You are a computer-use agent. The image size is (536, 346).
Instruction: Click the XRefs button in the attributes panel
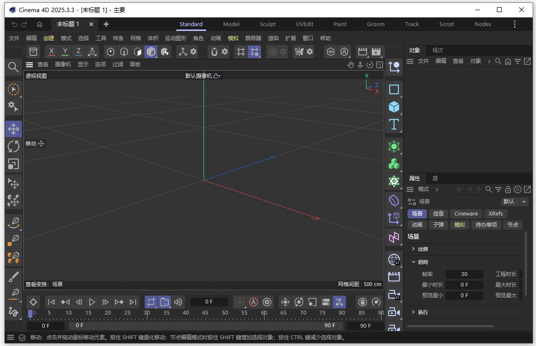click(495, 213)
